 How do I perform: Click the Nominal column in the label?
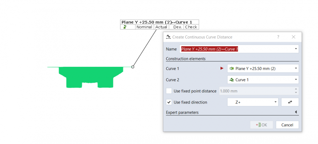click(144, 27)
